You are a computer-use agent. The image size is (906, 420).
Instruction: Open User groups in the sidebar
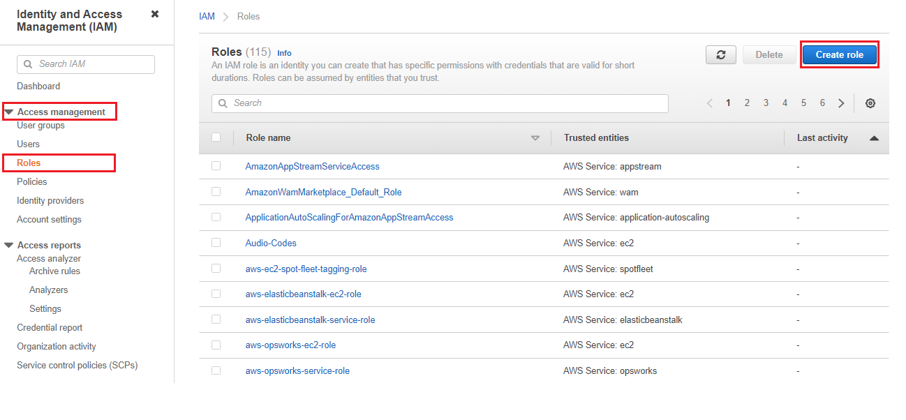(40, 126)
